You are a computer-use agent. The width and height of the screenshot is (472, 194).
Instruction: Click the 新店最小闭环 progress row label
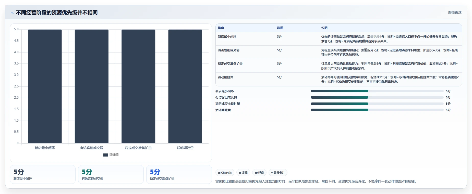224,91
